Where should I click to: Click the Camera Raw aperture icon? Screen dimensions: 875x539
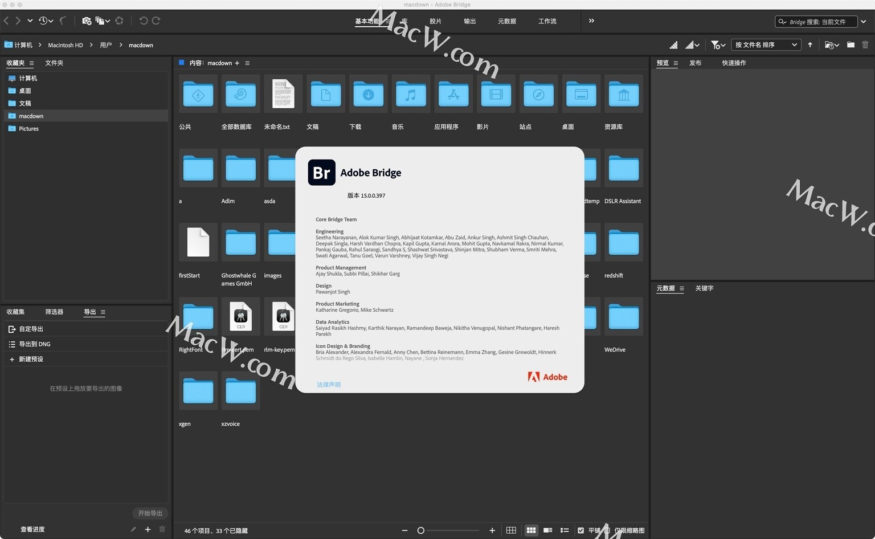[119, 21]
